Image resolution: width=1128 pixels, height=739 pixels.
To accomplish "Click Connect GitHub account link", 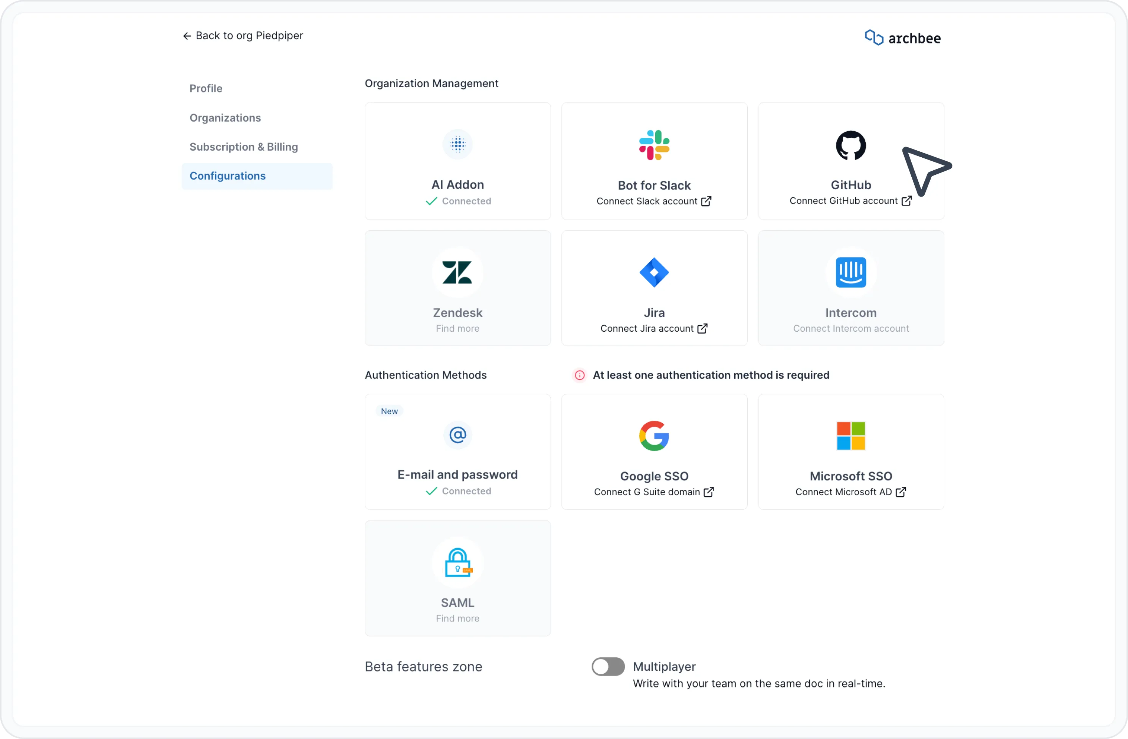I will [851, 201].
